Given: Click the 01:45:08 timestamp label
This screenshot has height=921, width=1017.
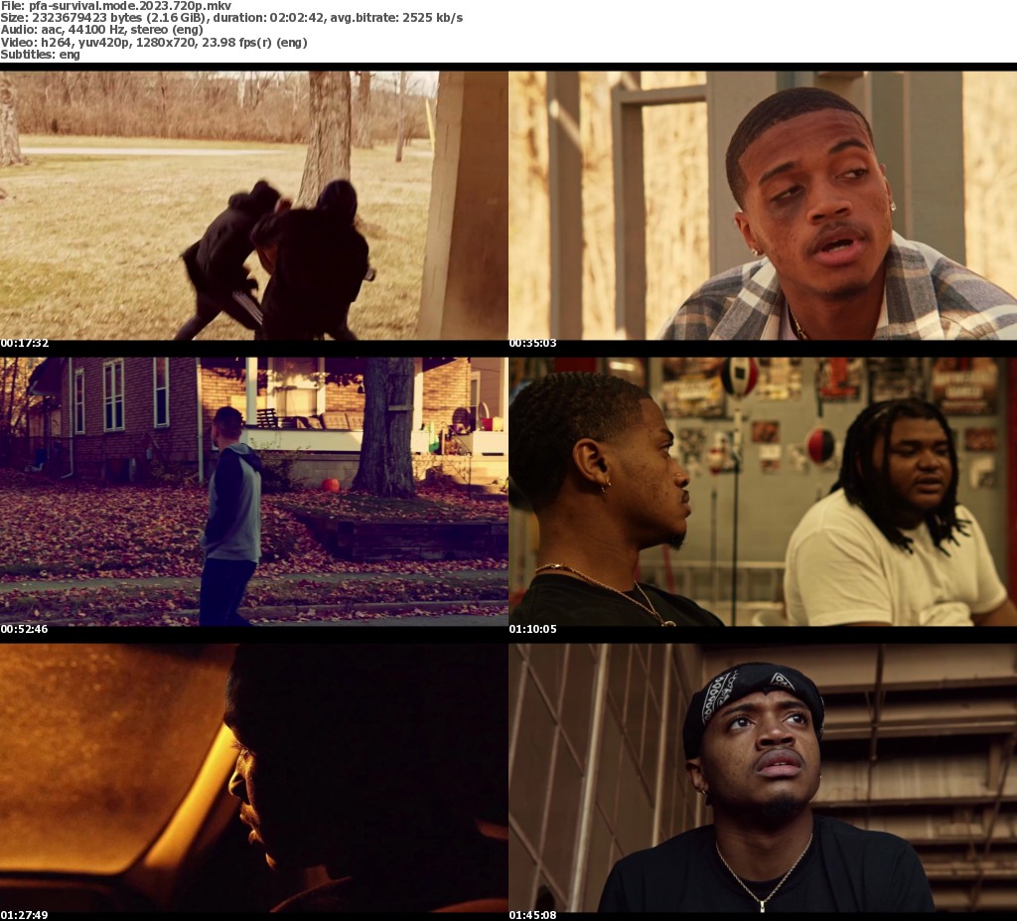Looking at the screenshot, I should [533, 915].
